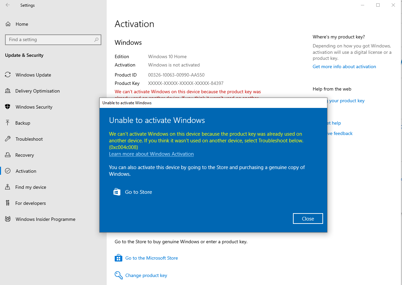The image size is (402, 285).
Task: Open the your product key help link
Action: pyautogui.click(x=347, y=101)
